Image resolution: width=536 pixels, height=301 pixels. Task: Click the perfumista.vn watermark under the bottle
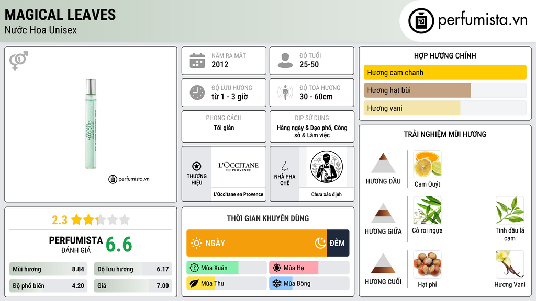point(129,179)
